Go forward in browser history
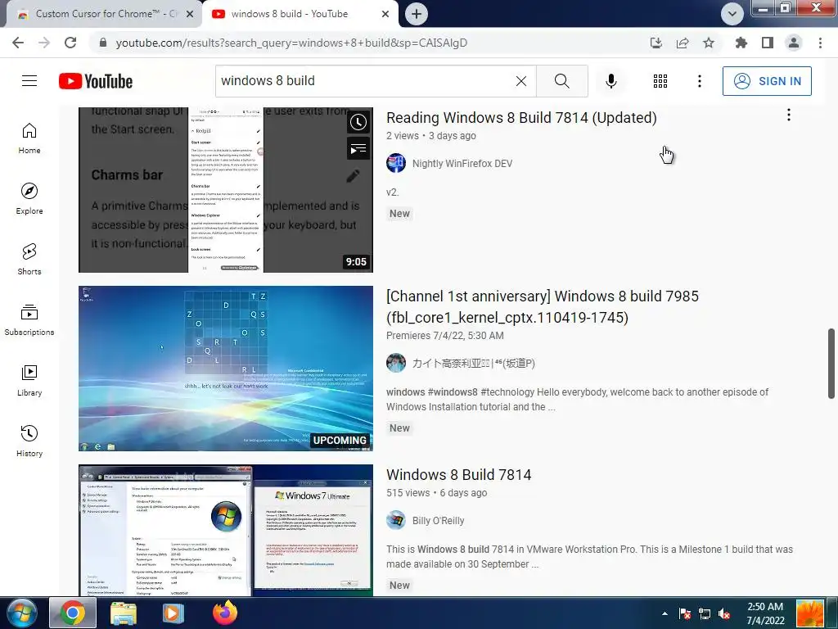The height and width of the screenshot is (629, 838). click(x=44, y=43)
